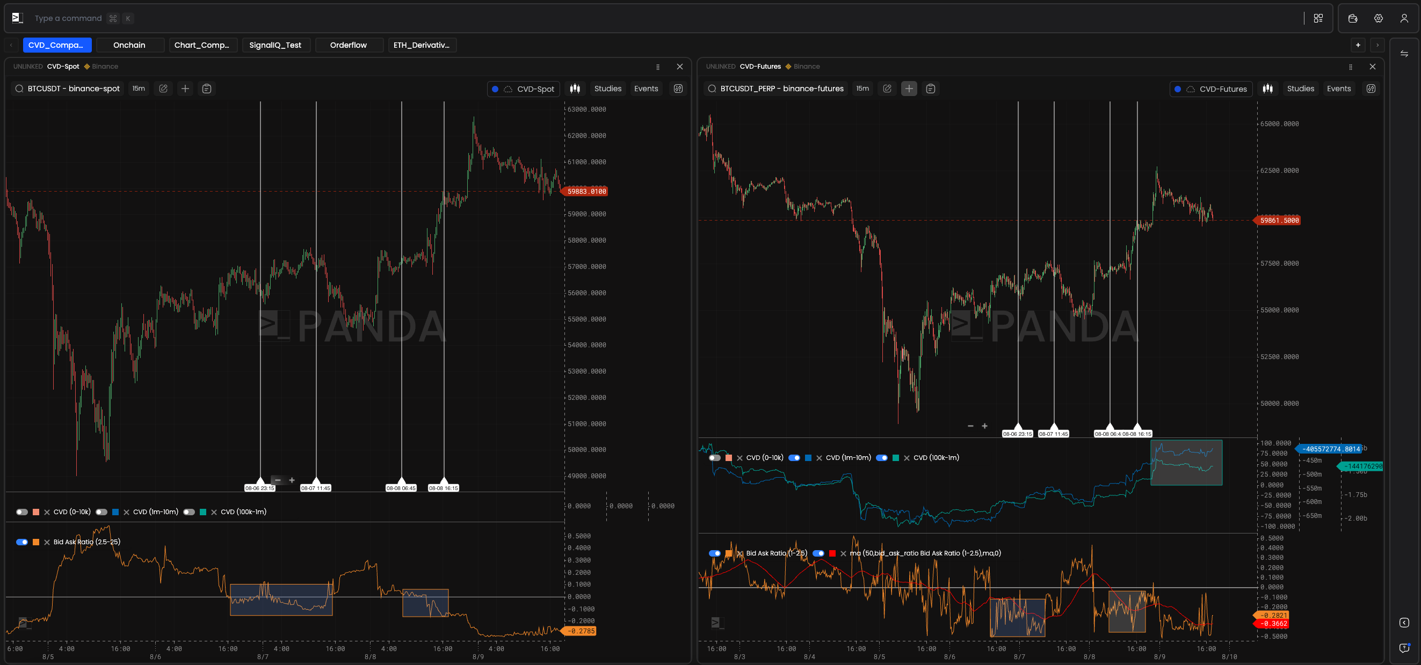Image resolution: width=1421 pixels, height=665 pixels.
Task: Open the dashboard layout grid icon
Action: 1318,18
